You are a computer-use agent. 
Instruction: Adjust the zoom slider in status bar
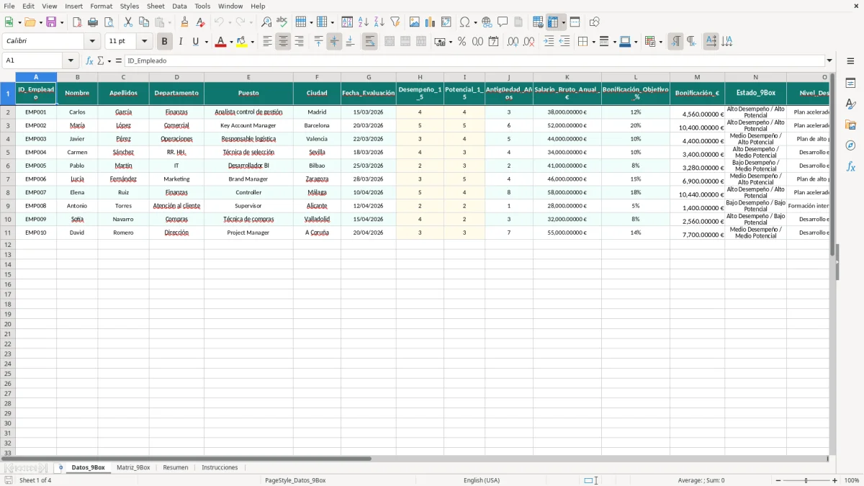pyautogui.click(x=806, y=480)
